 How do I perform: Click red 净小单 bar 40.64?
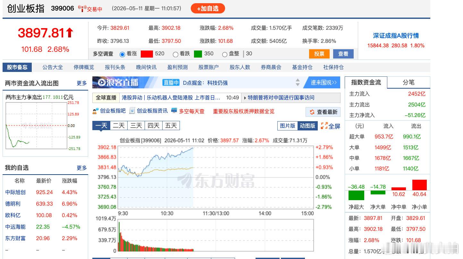(419, 185)
